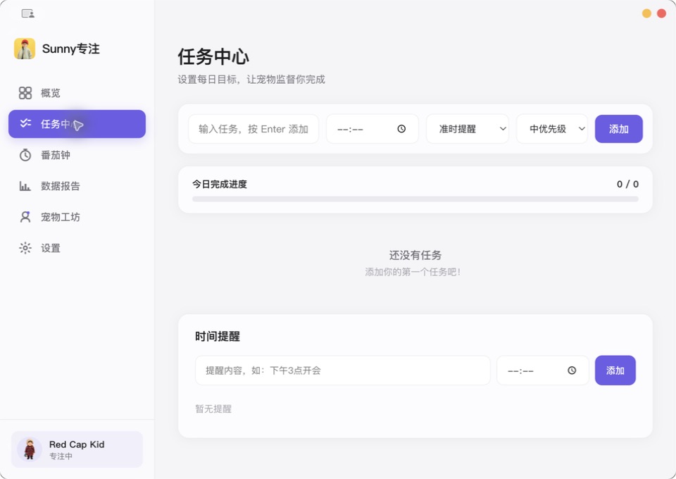Image resolution: width=676 pixels, height=479 pixels.
Task: Open 数据报告 section
Action: (77, 186)
